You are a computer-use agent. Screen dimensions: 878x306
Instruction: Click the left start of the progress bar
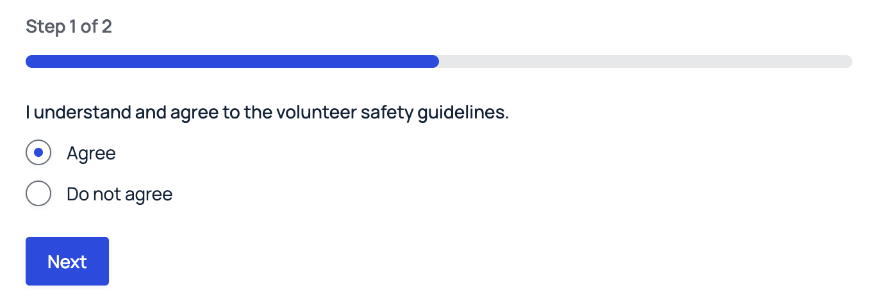(31, 61)
